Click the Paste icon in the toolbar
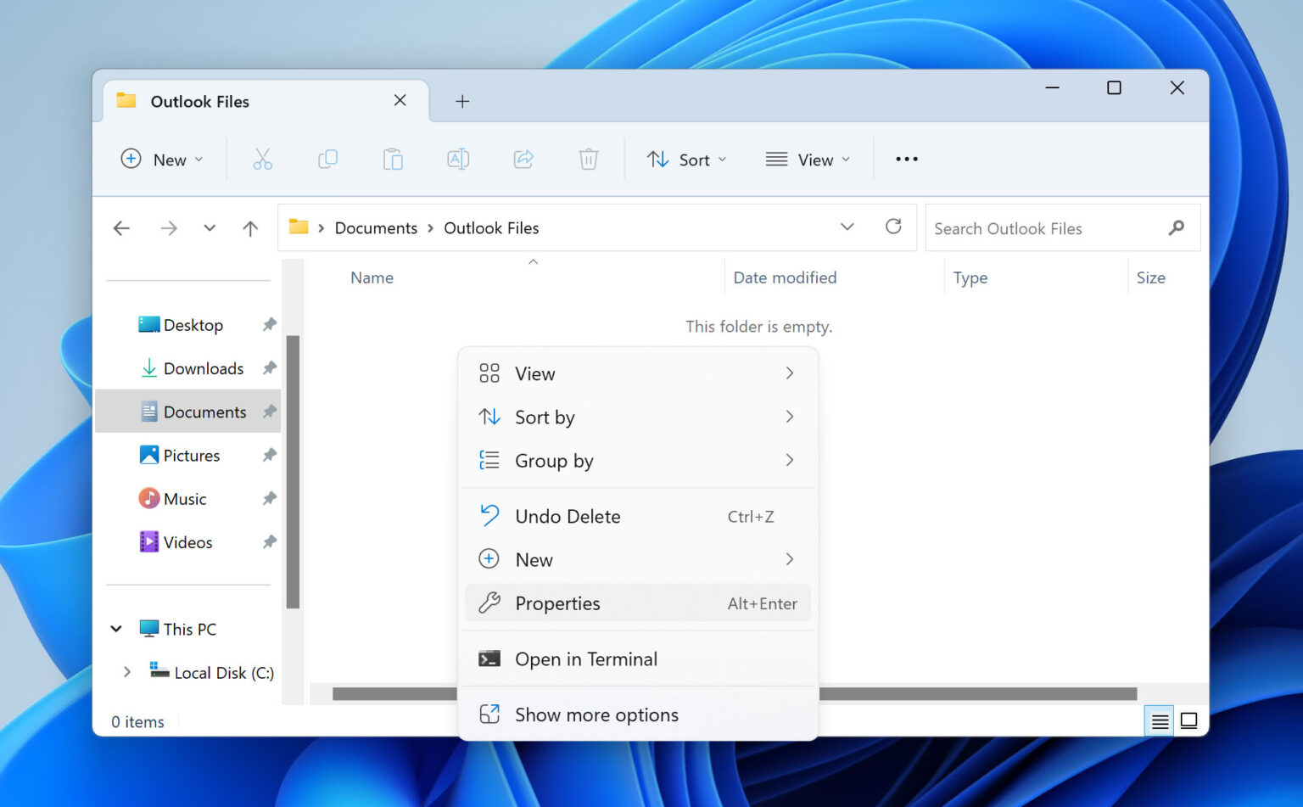Viewport: 1303px width, 807px height. [x=393, y=159]
